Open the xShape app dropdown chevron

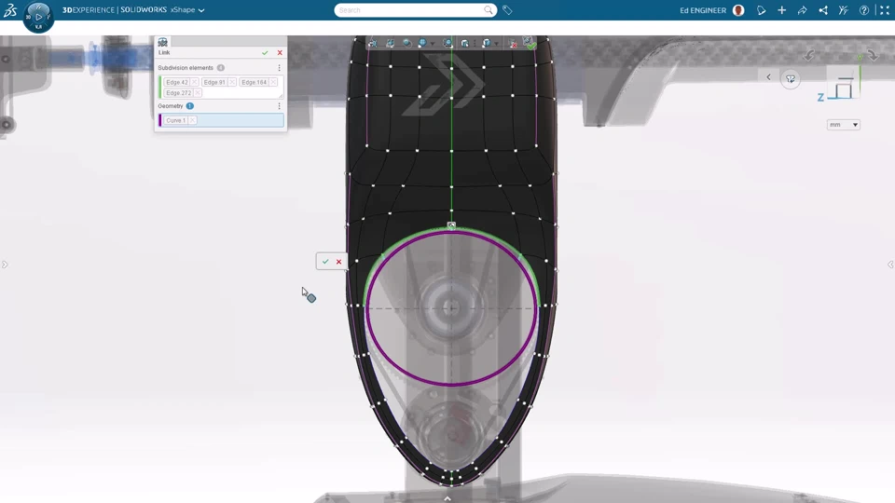[201, 10]
